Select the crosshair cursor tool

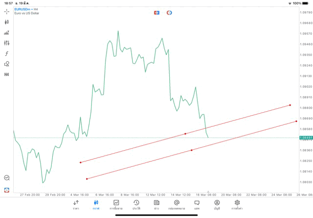coord(7,12)
